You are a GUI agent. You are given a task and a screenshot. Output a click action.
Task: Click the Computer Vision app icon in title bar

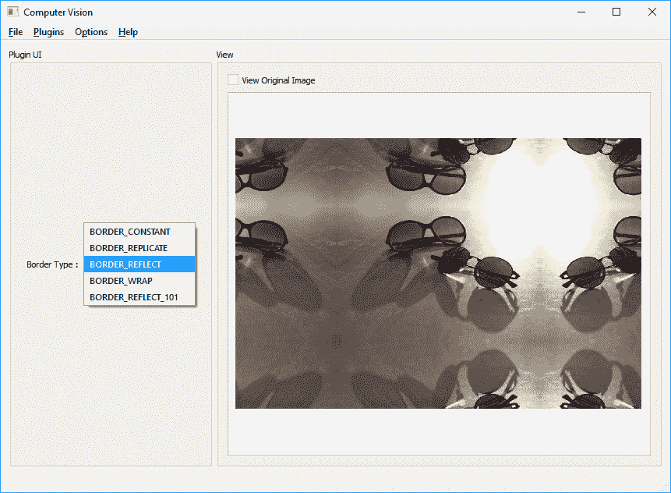[x=12, y=12]
